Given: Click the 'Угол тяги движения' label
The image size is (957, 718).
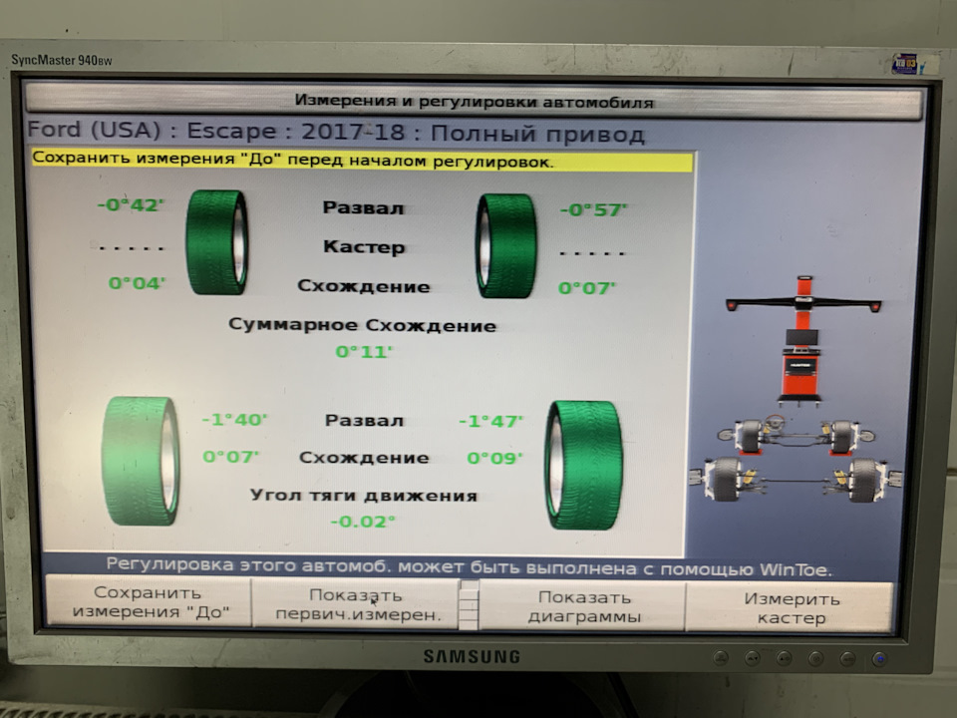Looking at the screenshot, I should pos(363,496).
